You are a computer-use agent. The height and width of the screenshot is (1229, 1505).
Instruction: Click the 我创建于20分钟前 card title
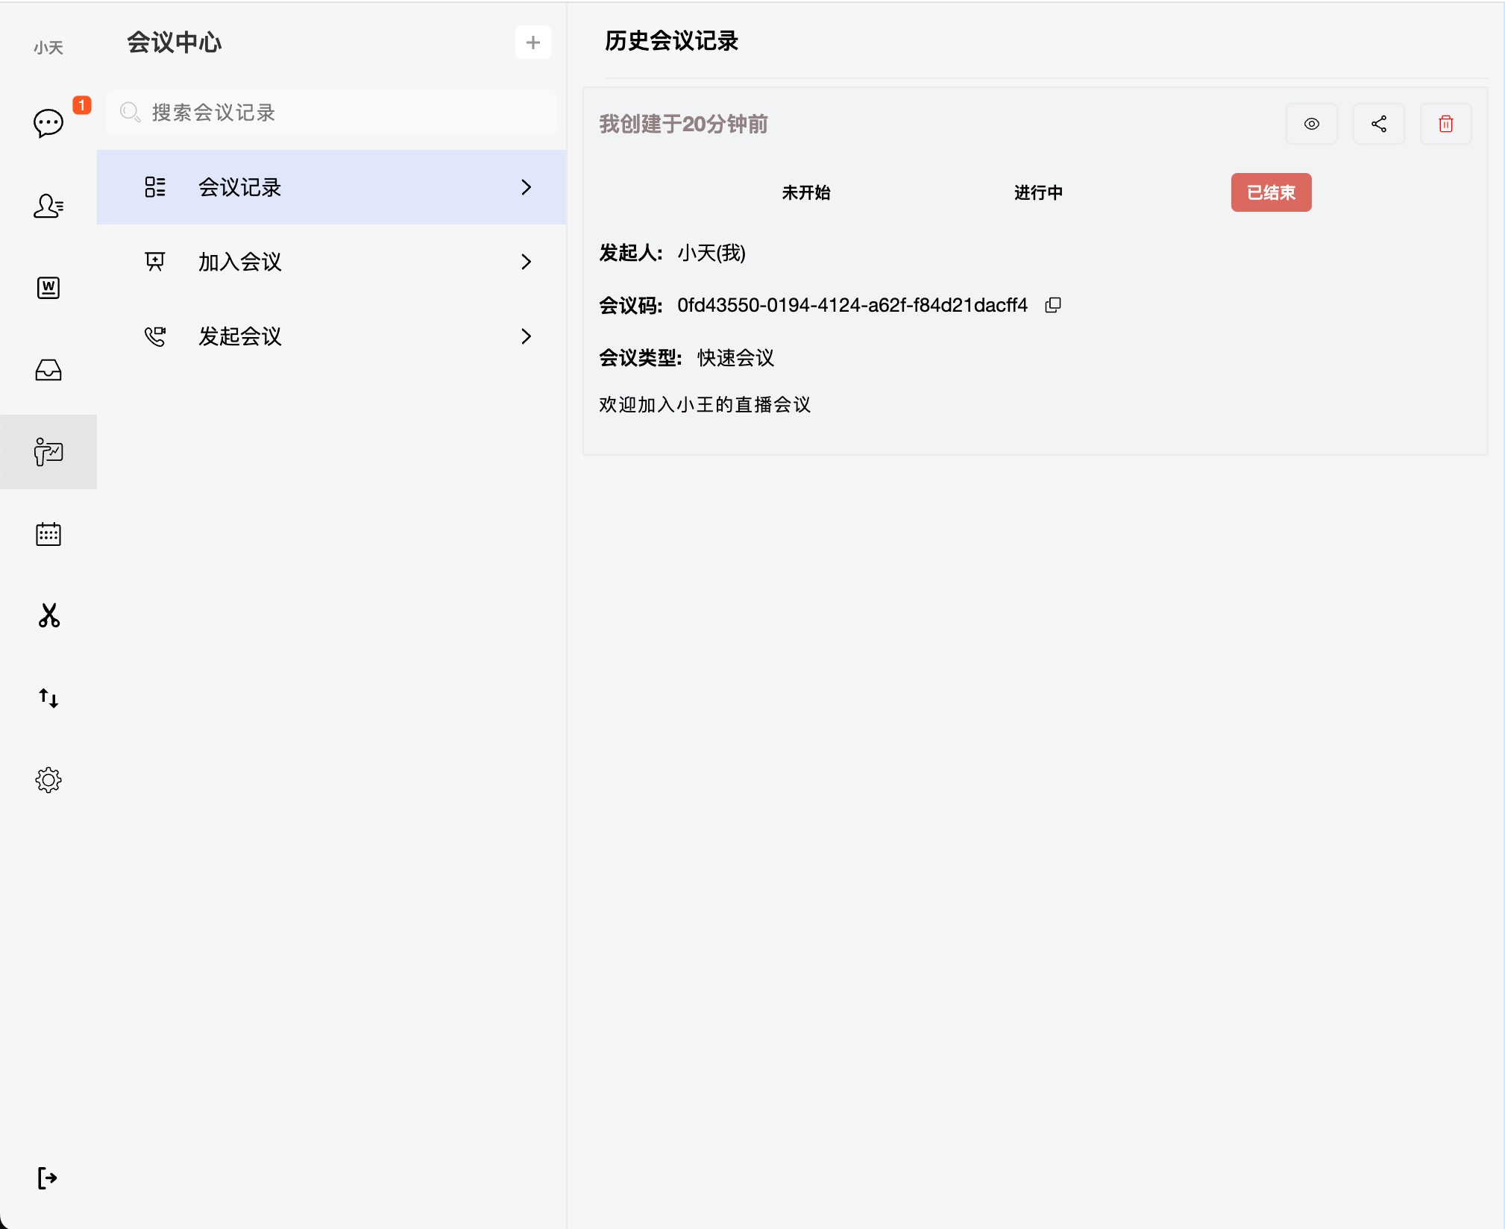coord(683,124)
